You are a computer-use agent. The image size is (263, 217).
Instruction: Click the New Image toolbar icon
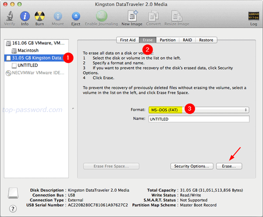coord(131,16)
